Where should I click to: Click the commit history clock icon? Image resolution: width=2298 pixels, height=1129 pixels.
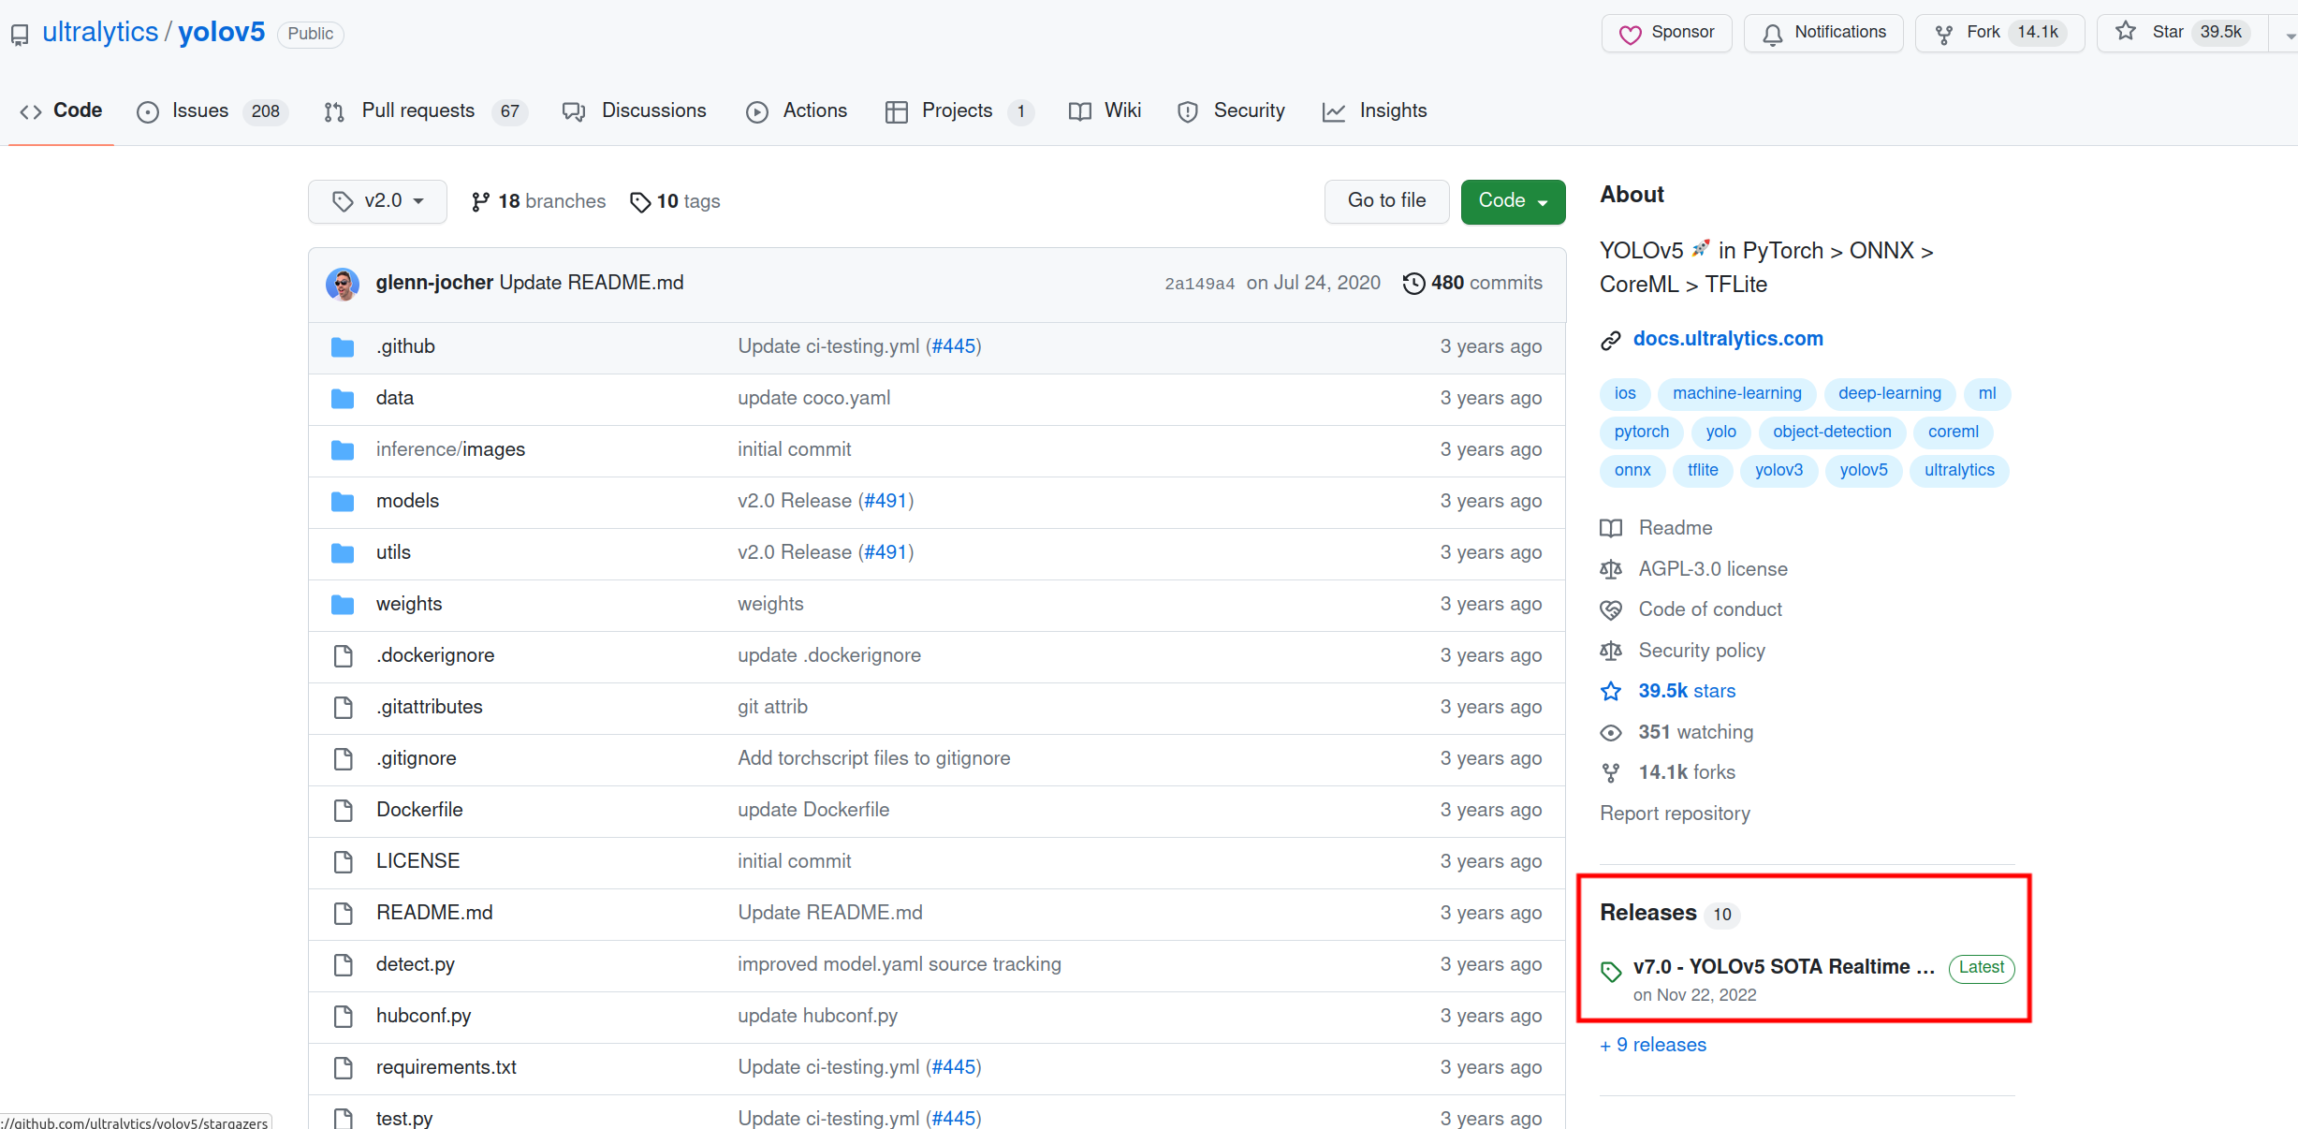[1413, 284]
